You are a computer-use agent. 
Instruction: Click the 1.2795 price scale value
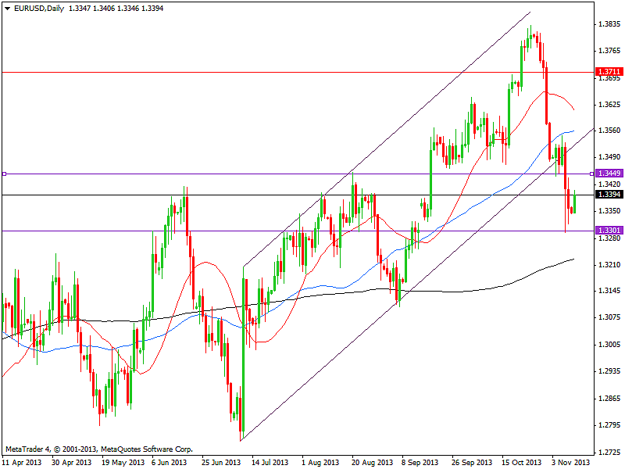click(x=608, y=425)
